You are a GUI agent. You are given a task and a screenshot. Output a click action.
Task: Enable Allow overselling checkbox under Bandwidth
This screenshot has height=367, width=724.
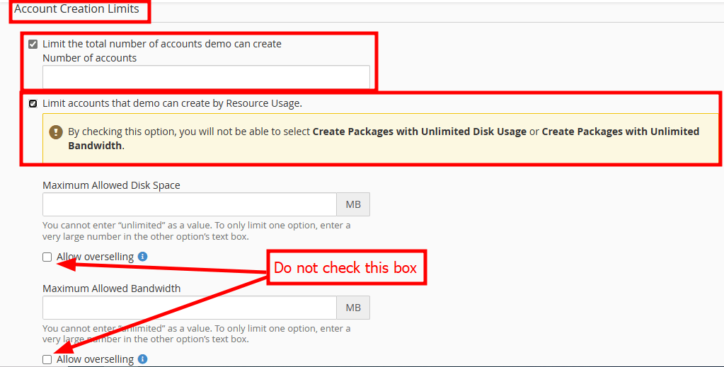[x=47, y=359]
